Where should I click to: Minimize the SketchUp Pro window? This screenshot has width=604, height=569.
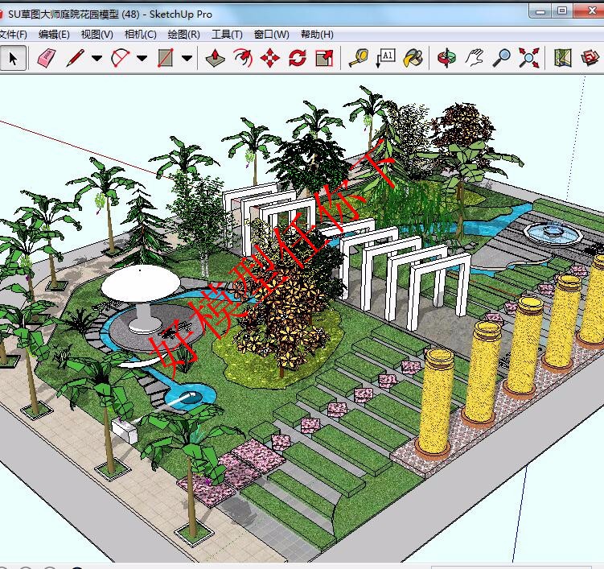pyautogui.click(x=540, y=10)
